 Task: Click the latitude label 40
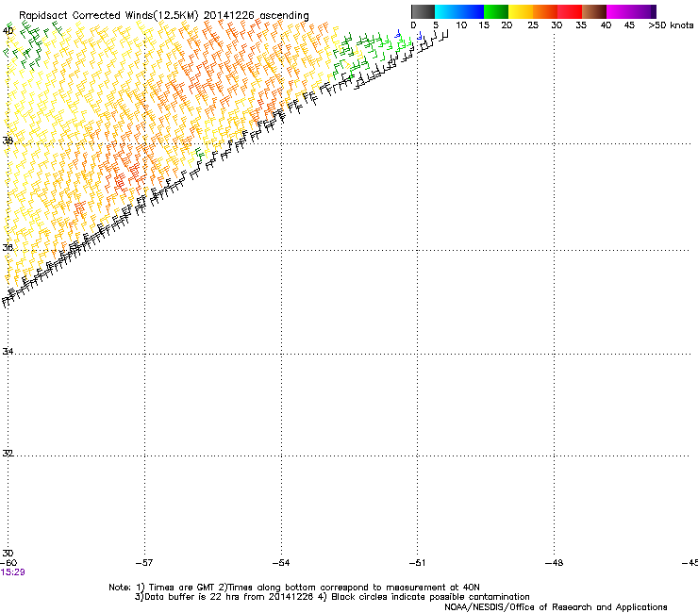pyautogui.click(x=8, y=31)
